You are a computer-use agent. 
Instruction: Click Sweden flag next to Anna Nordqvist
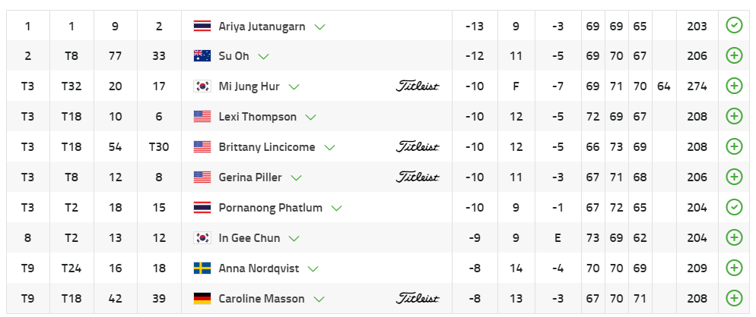coord(202,268)
